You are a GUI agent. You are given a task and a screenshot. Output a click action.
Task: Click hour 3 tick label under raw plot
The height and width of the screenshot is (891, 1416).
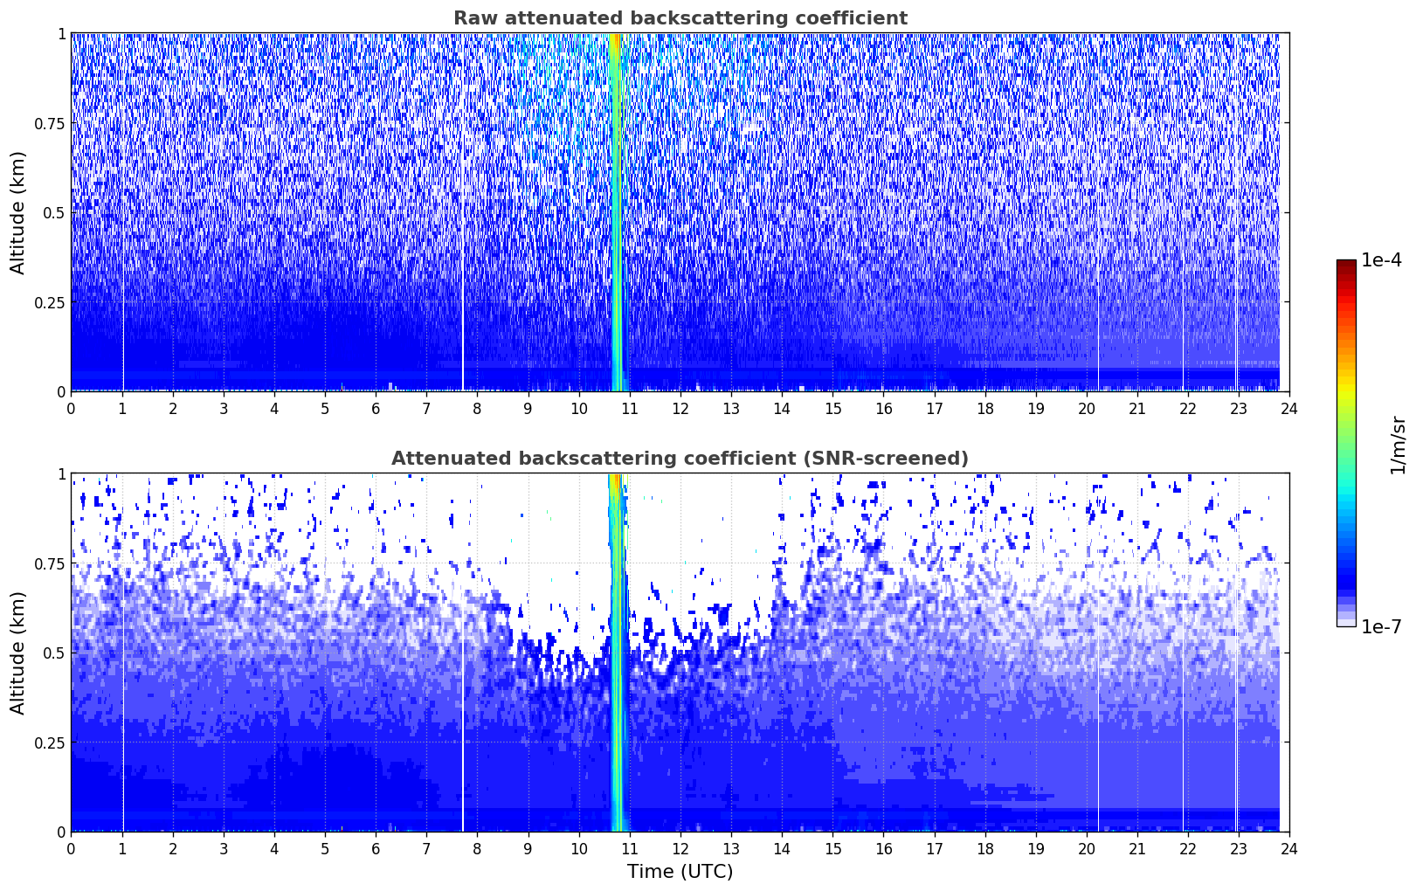223,408
